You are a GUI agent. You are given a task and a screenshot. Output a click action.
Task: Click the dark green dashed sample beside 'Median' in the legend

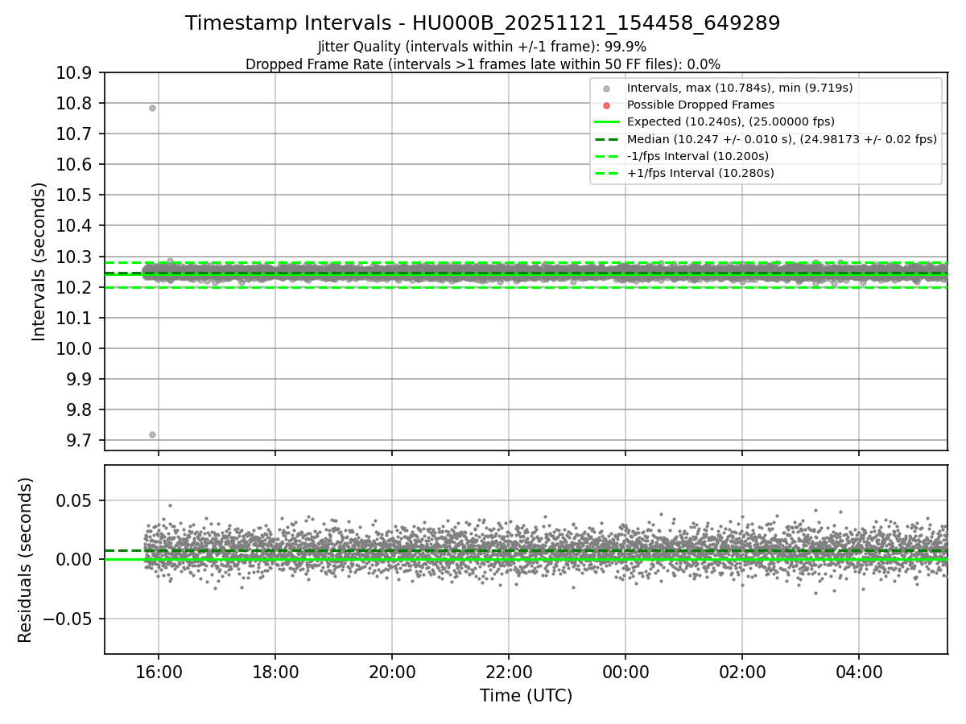[x=607, y=138]
